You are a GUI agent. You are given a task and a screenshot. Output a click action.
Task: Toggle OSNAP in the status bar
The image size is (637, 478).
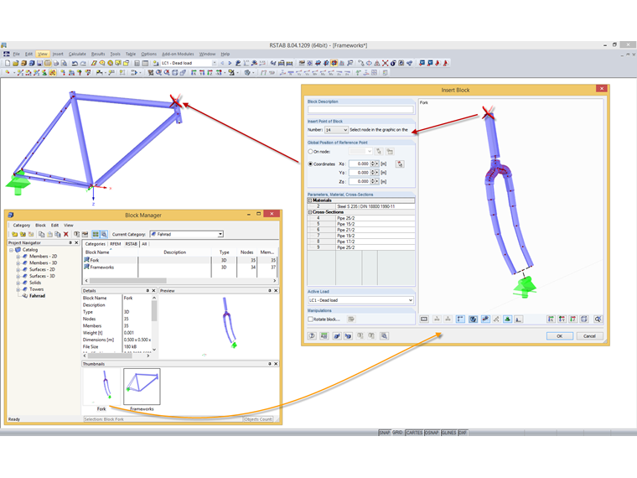point(432,433)
